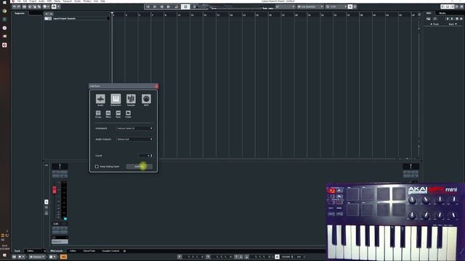Open the Edit menu
465x261 pixels.
25,1
